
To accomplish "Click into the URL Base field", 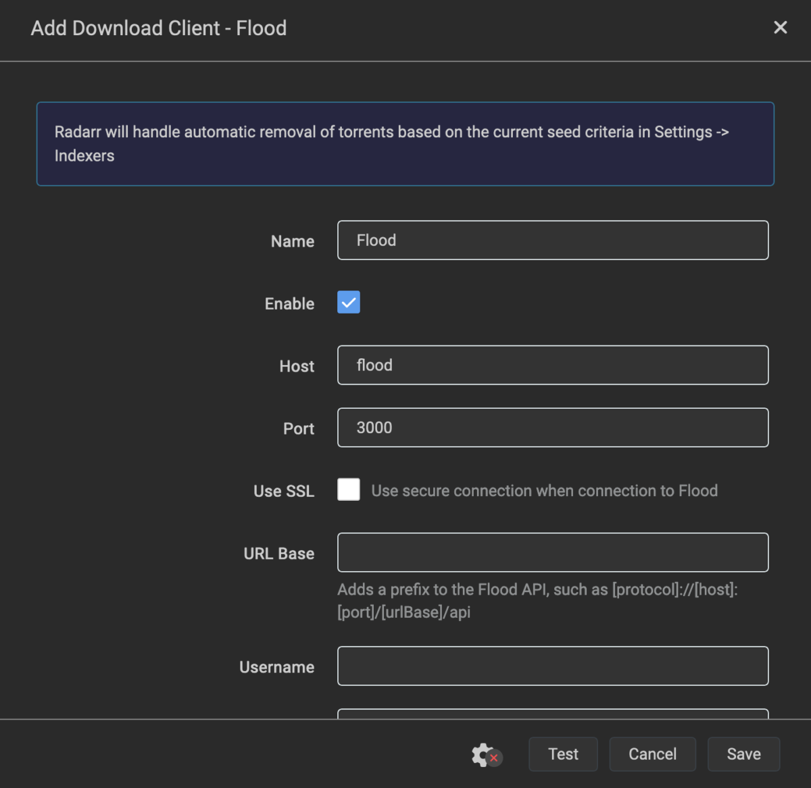I will point(552,553).
